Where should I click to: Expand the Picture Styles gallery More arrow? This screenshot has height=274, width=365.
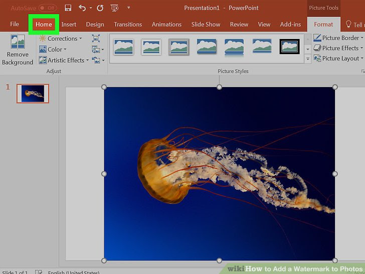(x=308, y=59)
